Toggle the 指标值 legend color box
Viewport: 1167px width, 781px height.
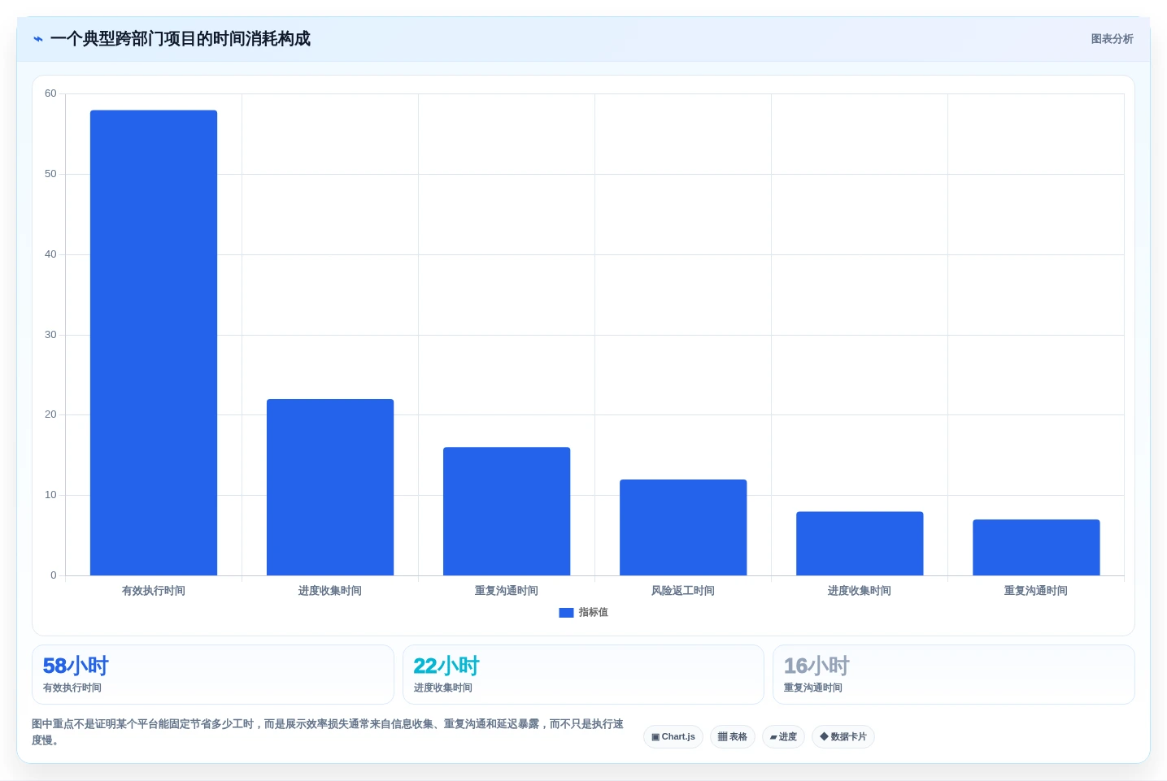tap(566, 613)
